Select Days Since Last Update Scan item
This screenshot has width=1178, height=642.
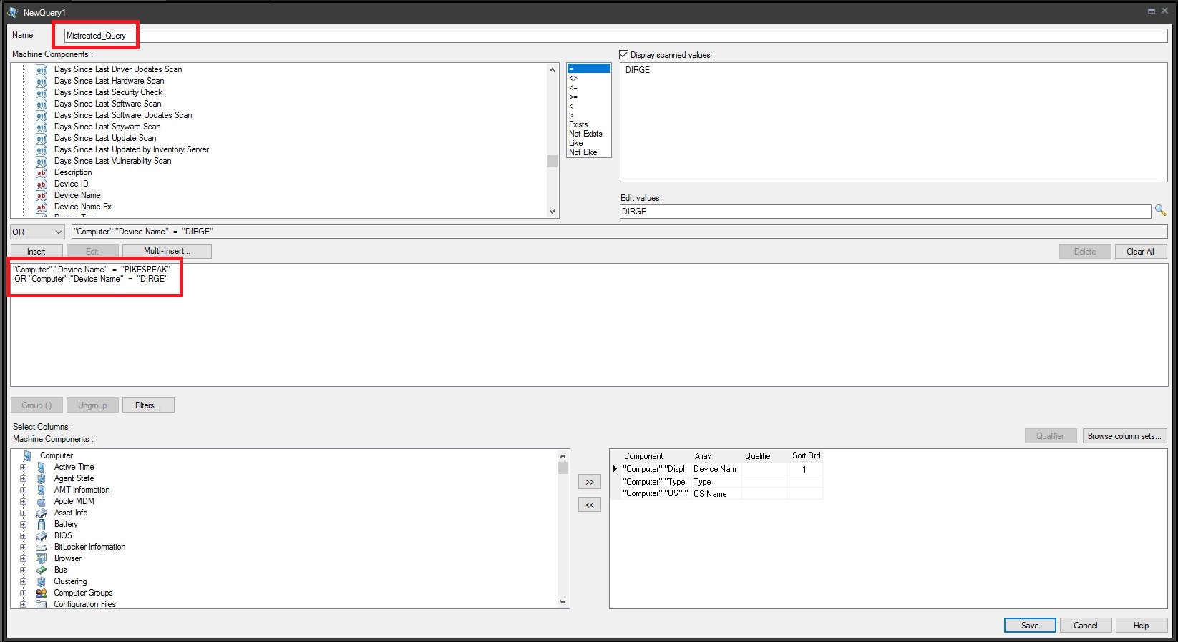click(x=105, y=138)
